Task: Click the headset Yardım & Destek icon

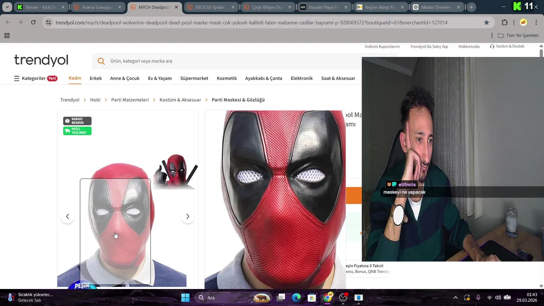Action: [x=492, y=46]
